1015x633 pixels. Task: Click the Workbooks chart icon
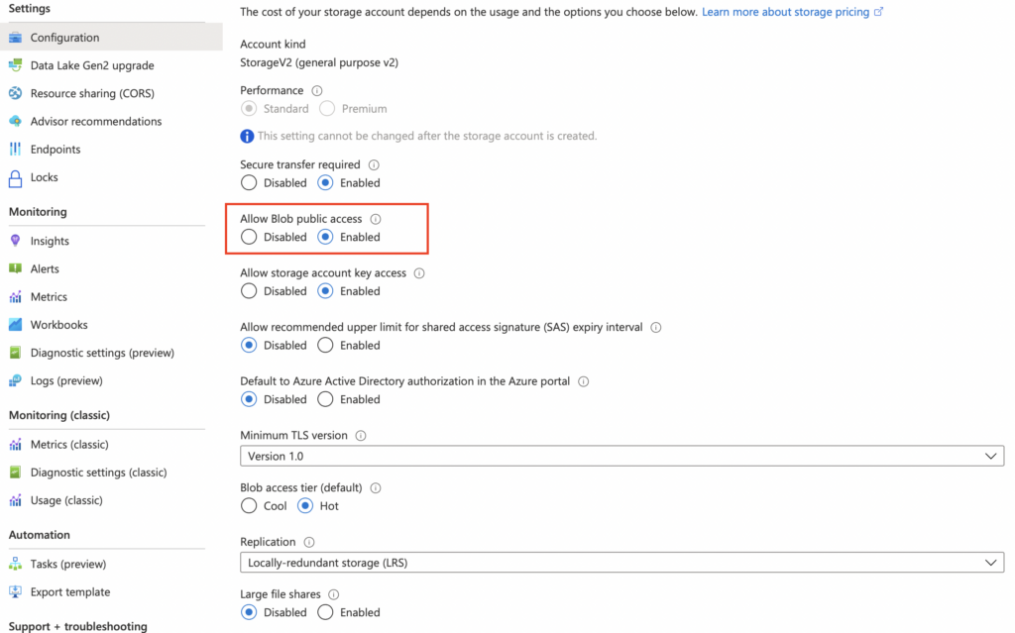point(15,325)
